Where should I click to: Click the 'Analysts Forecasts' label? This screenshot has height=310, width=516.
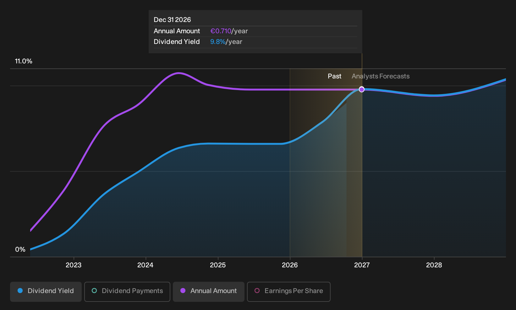pyautogui.click(x=381, y=76)
